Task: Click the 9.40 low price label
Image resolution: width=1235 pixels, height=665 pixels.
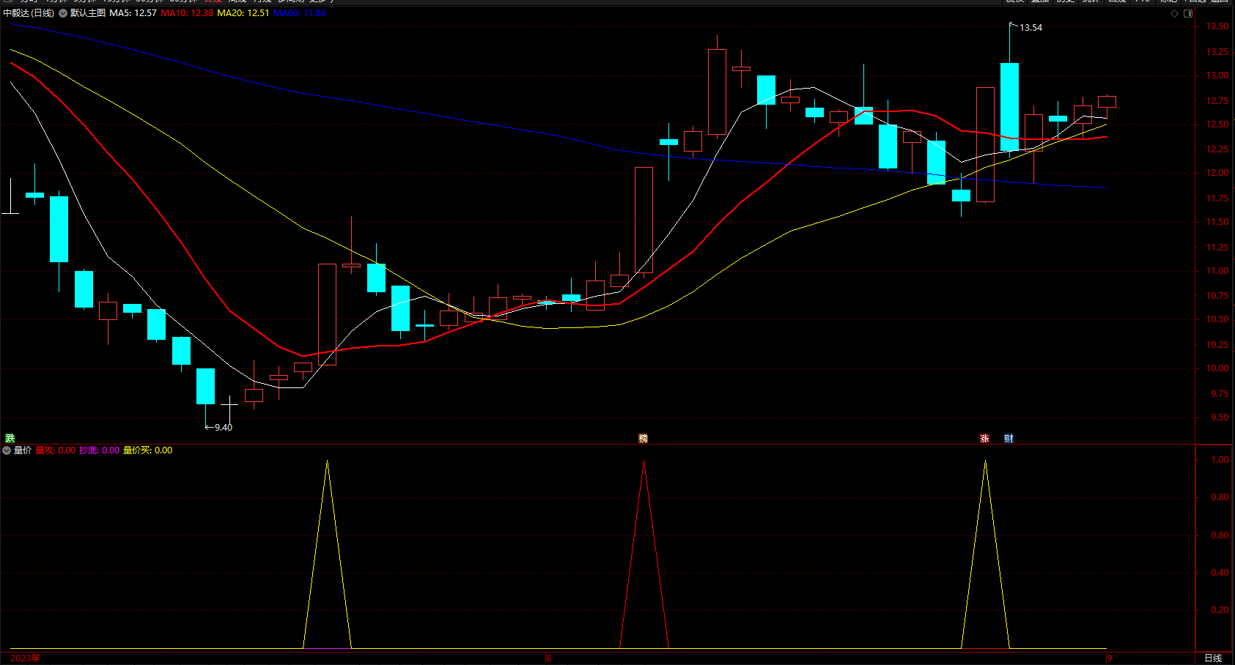Action: (x=224, y=428)
